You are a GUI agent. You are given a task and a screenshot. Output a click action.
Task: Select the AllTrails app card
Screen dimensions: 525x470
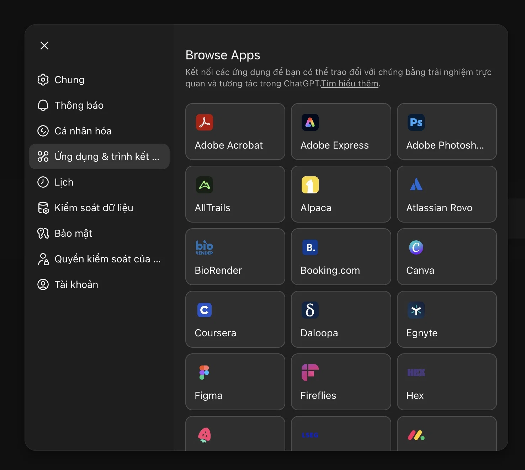tap(235, 194)
